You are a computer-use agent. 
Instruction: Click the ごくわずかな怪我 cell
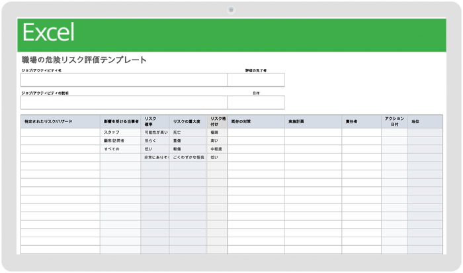(x=188, y=157)
